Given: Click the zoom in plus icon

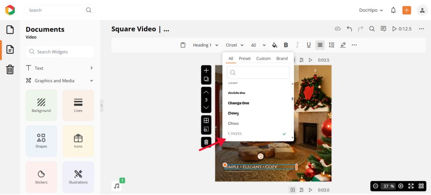Looking at the screenshot, I should tap(401, 186).
